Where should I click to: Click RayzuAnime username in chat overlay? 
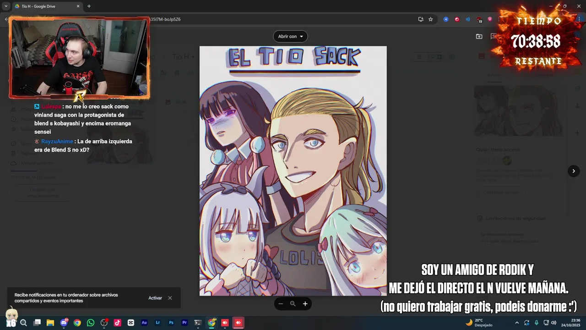57,141
